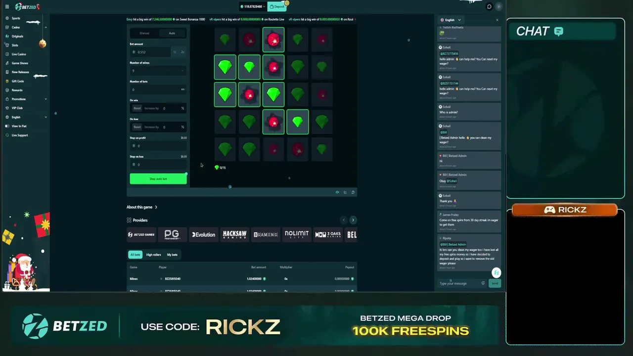Screen dimensions: 633x356
Task: Select On win Increase by option
Action: coord(151,108)
